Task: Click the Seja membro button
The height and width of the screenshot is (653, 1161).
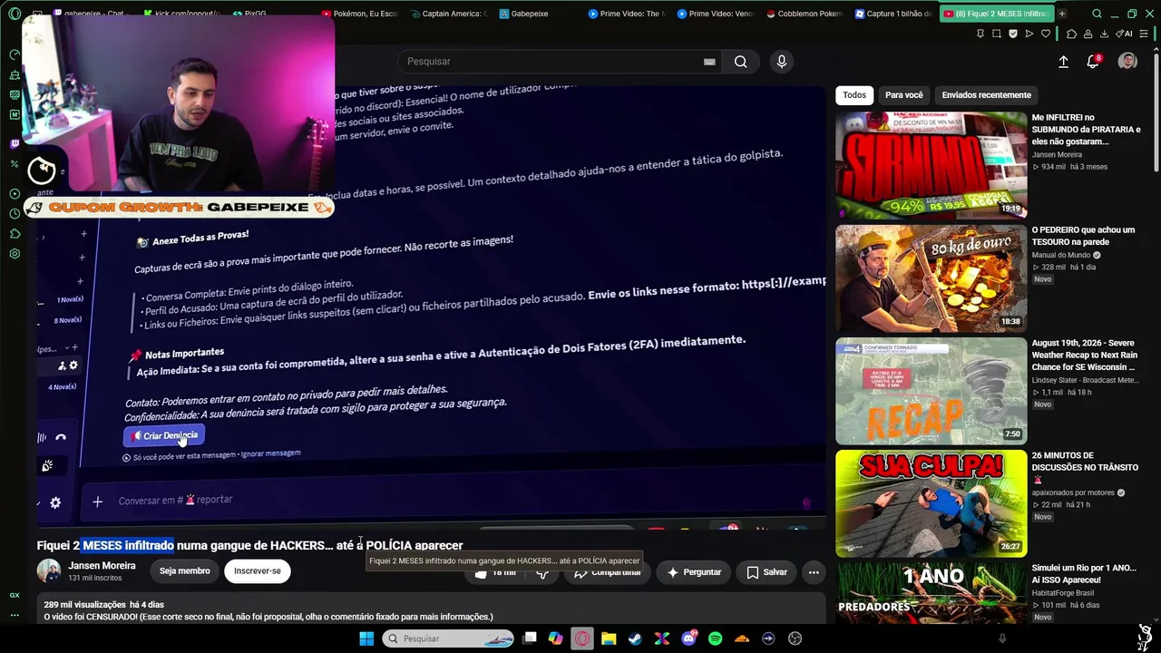Action: (185, 571)
